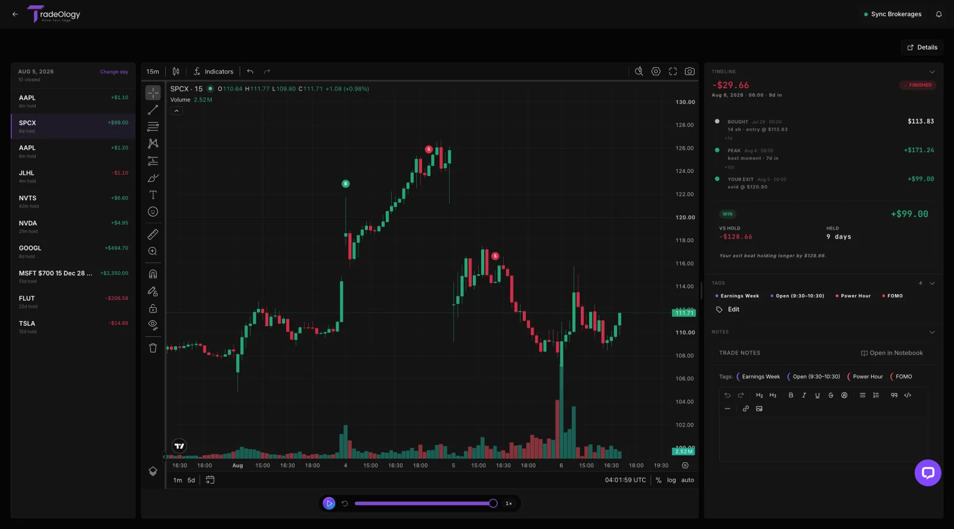
Task: Click Open in Notebook
Action: tap(892, 353)
